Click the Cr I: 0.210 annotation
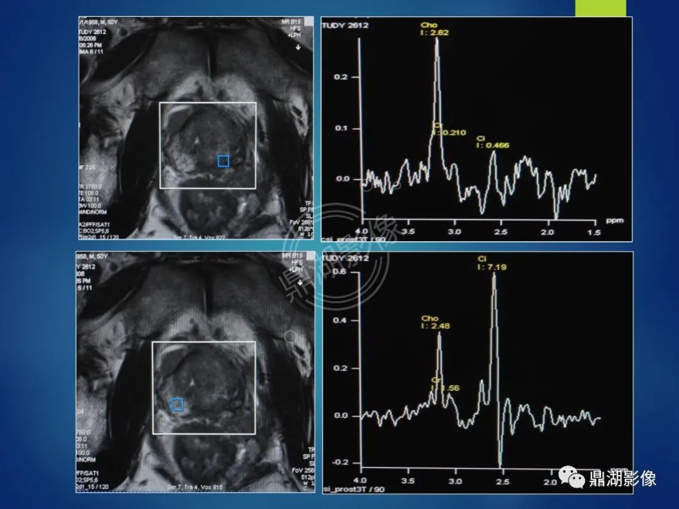The width and height of the screenshot is (679, 509). coord(450,129)
